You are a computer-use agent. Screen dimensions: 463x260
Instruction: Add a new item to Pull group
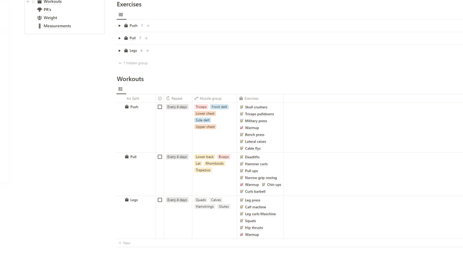click(147, 38)
